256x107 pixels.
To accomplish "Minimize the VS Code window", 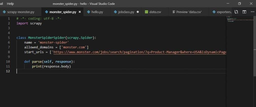I will point(228,4).
